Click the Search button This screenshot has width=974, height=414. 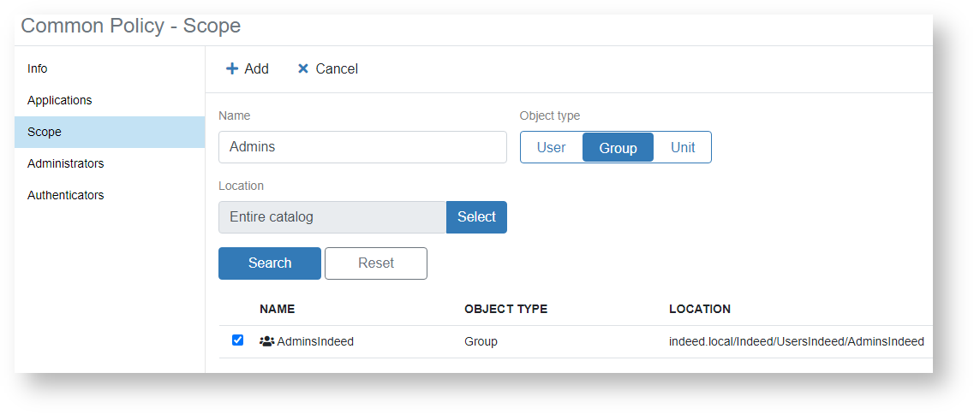(270, 263)
